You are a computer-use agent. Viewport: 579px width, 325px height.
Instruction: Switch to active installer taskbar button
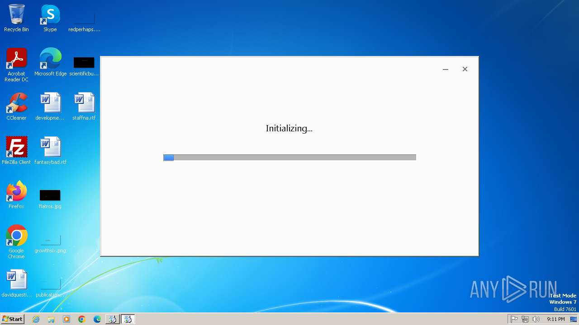coord(128,319)
